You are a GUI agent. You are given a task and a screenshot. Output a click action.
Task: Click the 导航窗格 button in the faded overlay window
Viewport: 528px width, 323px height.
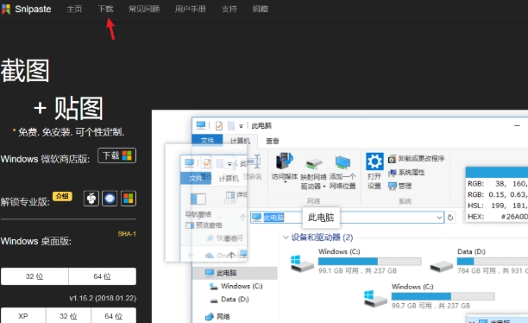tap(198, 205)
